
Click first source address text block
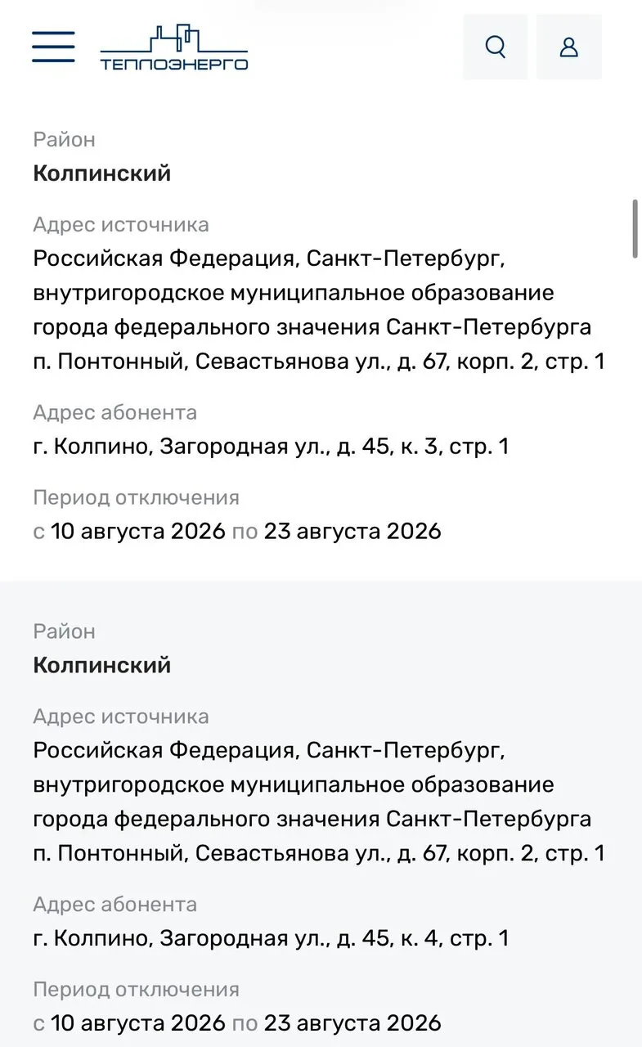click(319, 310)
